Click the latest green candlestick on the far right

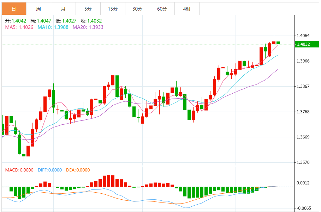pos(278,43)
